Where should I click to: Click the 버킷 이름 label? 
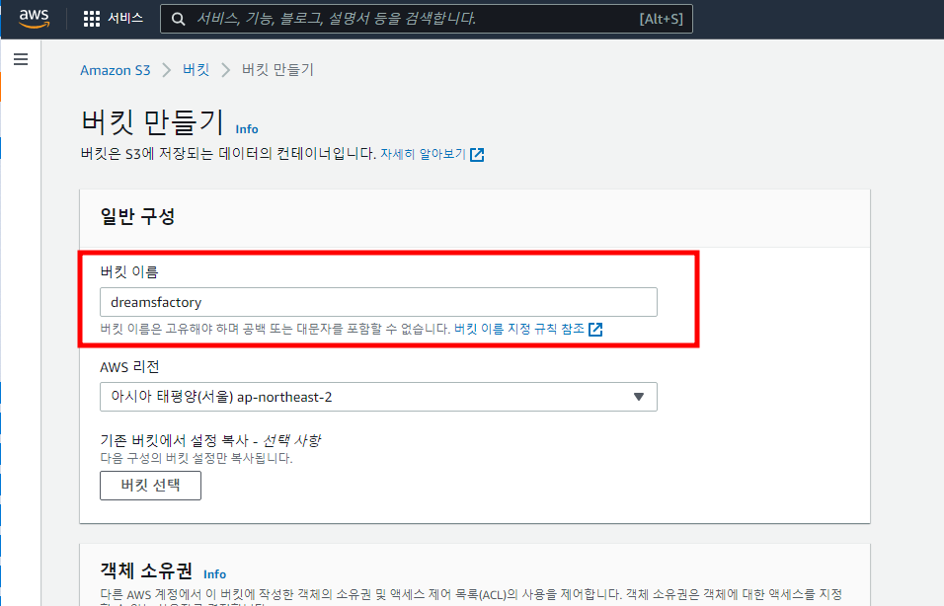click(x=128, y=272)
